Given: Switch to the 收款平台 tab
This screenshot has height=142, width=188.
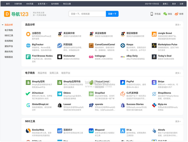Looking at the screenshot, I should 66,73.
